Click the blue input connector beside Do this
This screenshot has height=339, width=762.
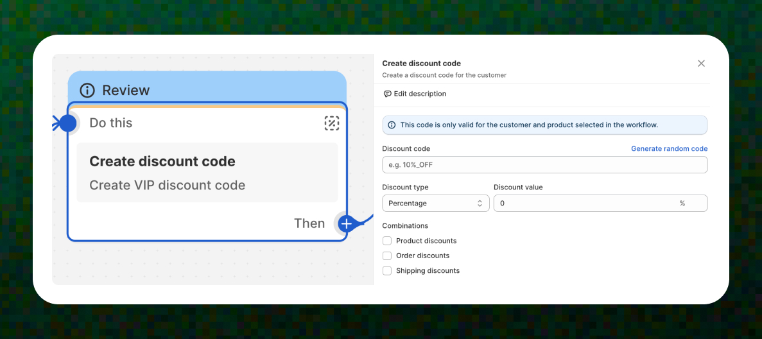click(x=67, y=123)
